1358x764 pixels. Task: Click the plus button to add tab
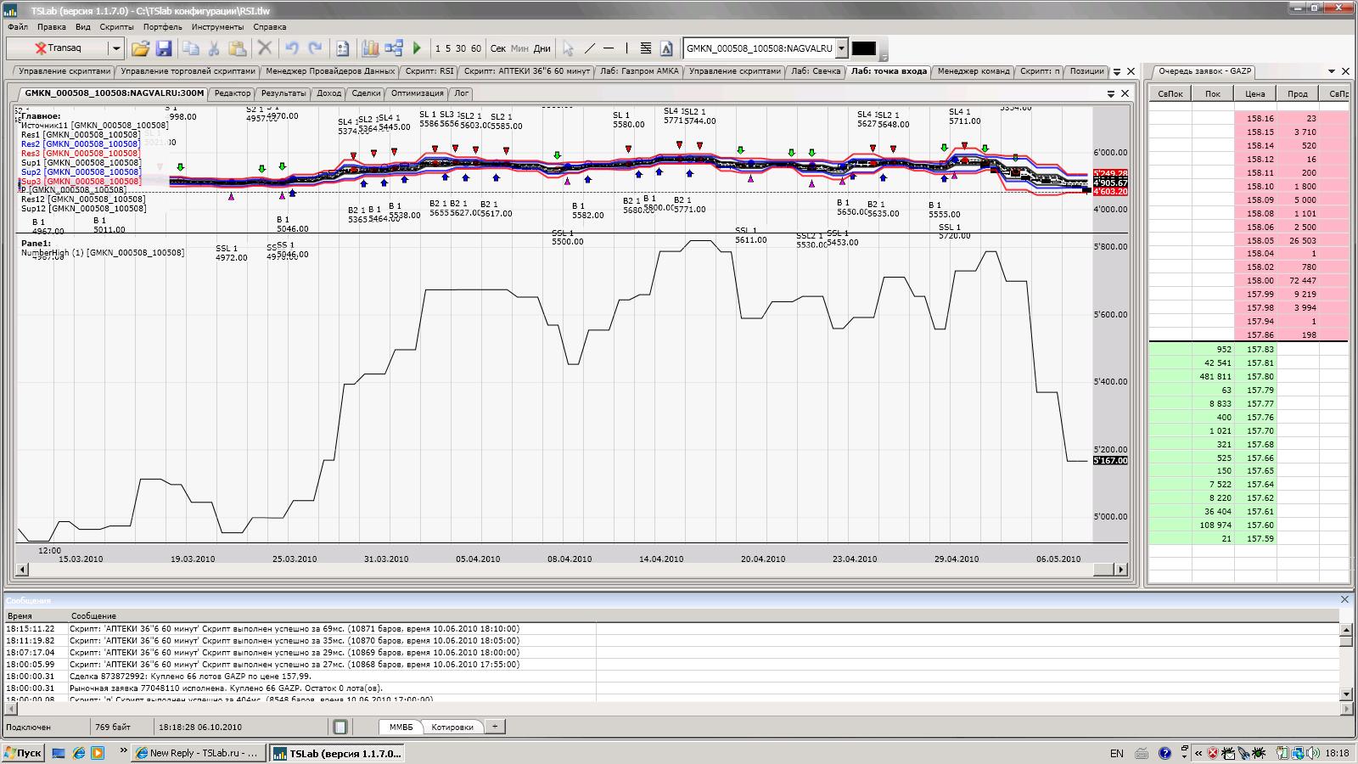495,727
